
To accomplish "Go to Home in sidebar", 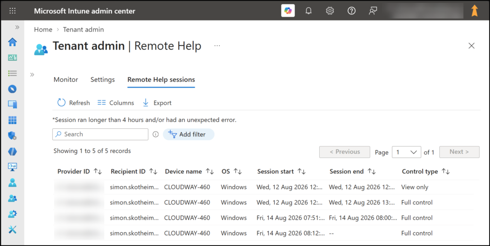I will pos(12,42).
